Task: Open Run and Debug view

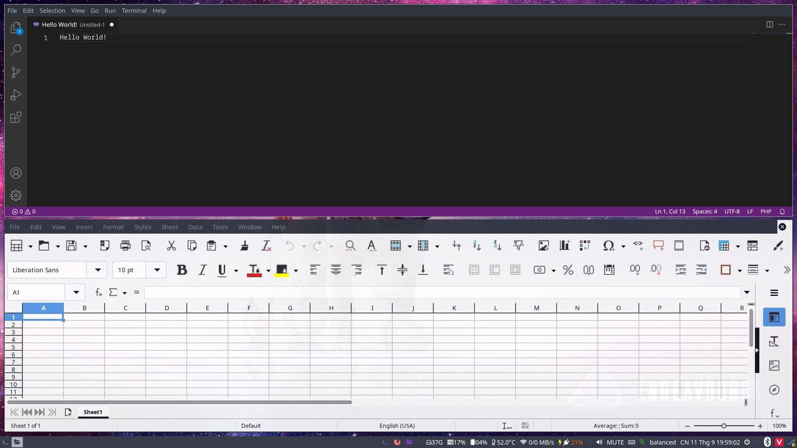Action: click(x=16, y=95)
